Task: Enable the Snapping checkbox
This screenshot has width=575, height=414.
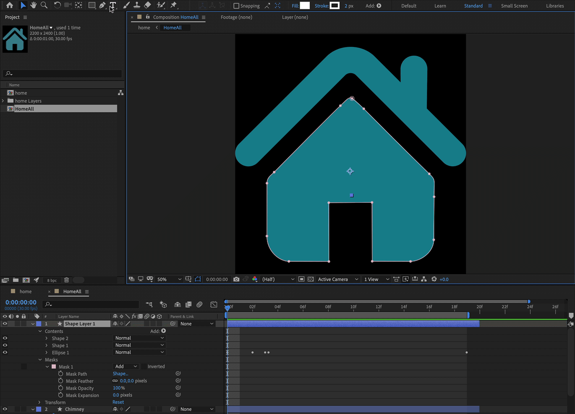Action: [x=236, y=6]
